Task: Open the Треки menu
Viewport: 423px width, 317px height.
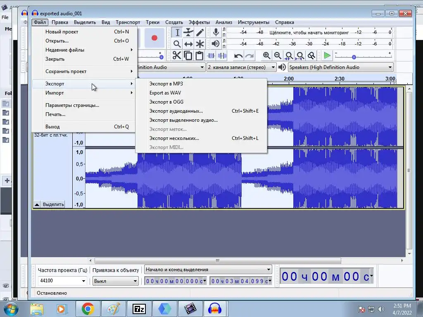Action: [152, 22]
